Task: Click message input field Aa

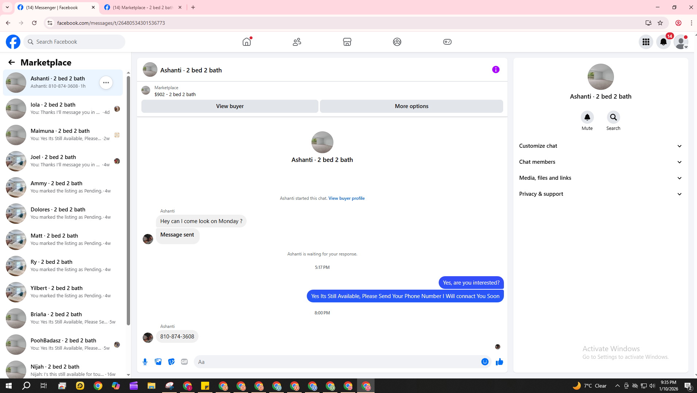Action: [x=337, y=362]
